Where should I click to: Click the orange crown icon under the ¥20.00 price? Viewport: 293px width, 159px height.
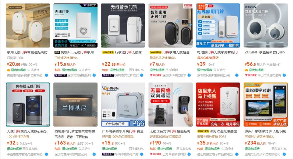tap(8, 70)
